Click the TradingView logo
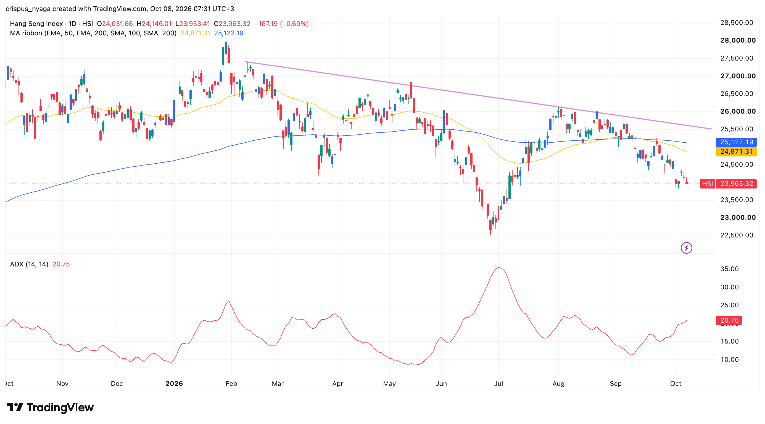The width and height of the screenshot is (765, 424). pos(50,407)
